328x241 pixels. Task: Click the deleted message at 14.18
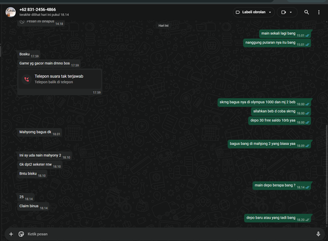tap(41, 23)
